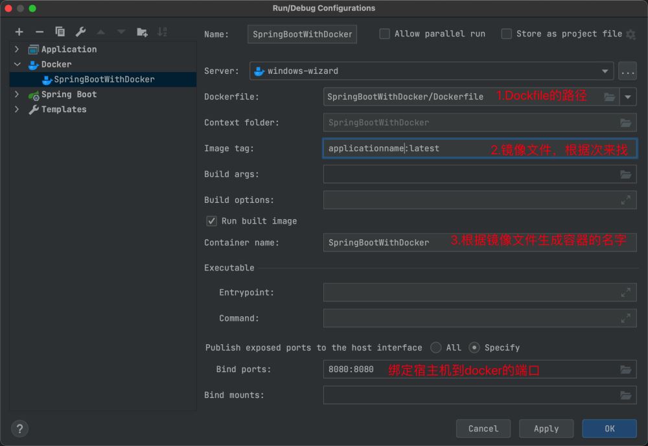Open the wrench edit templates icon
Screen dimensions: 648x446
pos(80,32)
